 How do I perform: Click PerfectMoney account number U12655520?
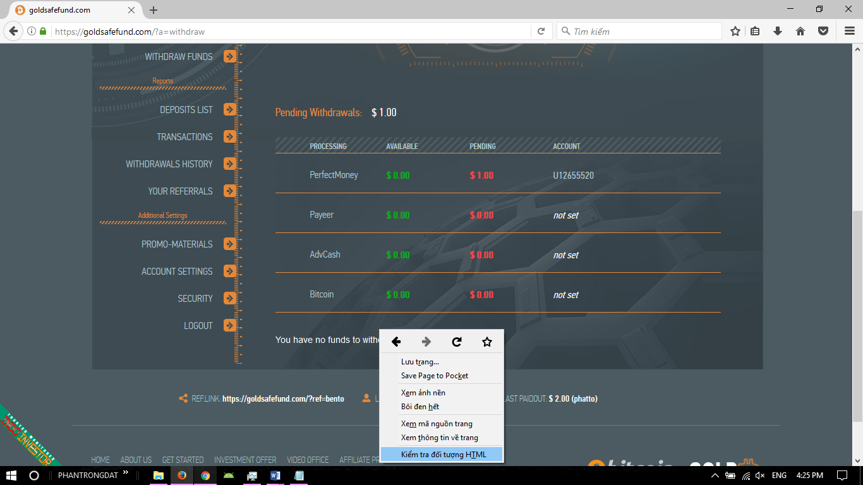[574, 176]
